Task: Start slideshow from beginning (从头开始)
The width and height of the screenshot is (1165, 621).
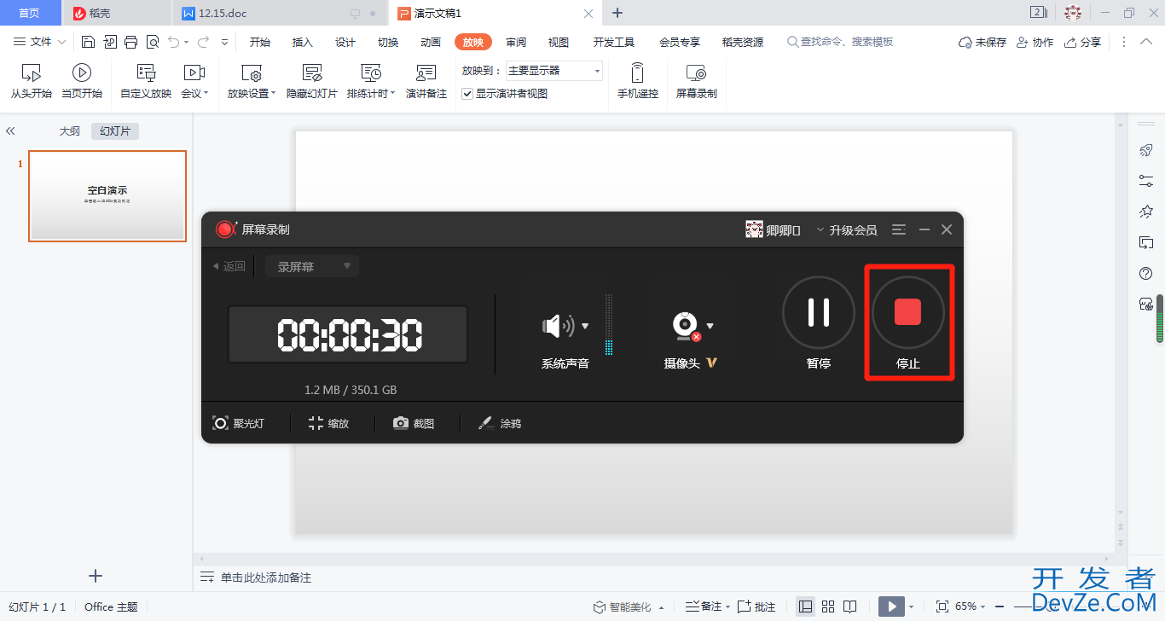Action: pos(31,81)
